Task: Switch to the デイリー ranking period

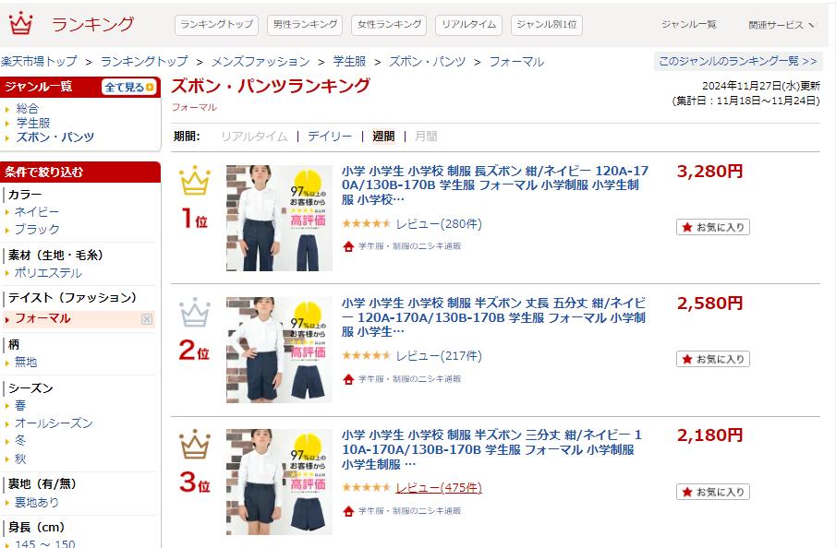Action: click(x=330, y=137)
